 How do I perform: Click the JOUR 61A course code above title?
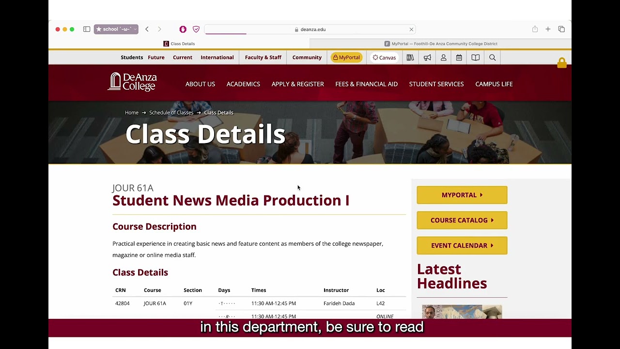(133, 188)
